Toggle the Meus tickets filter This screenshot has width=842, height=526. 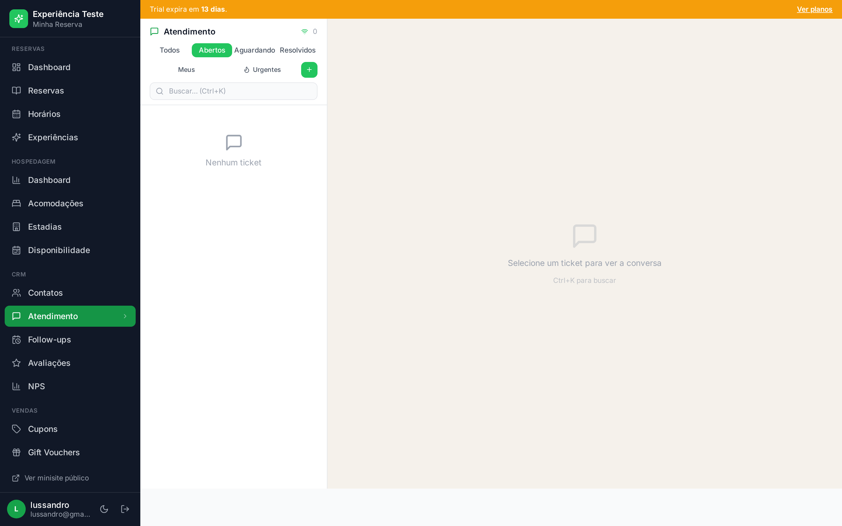pos(186,70)
